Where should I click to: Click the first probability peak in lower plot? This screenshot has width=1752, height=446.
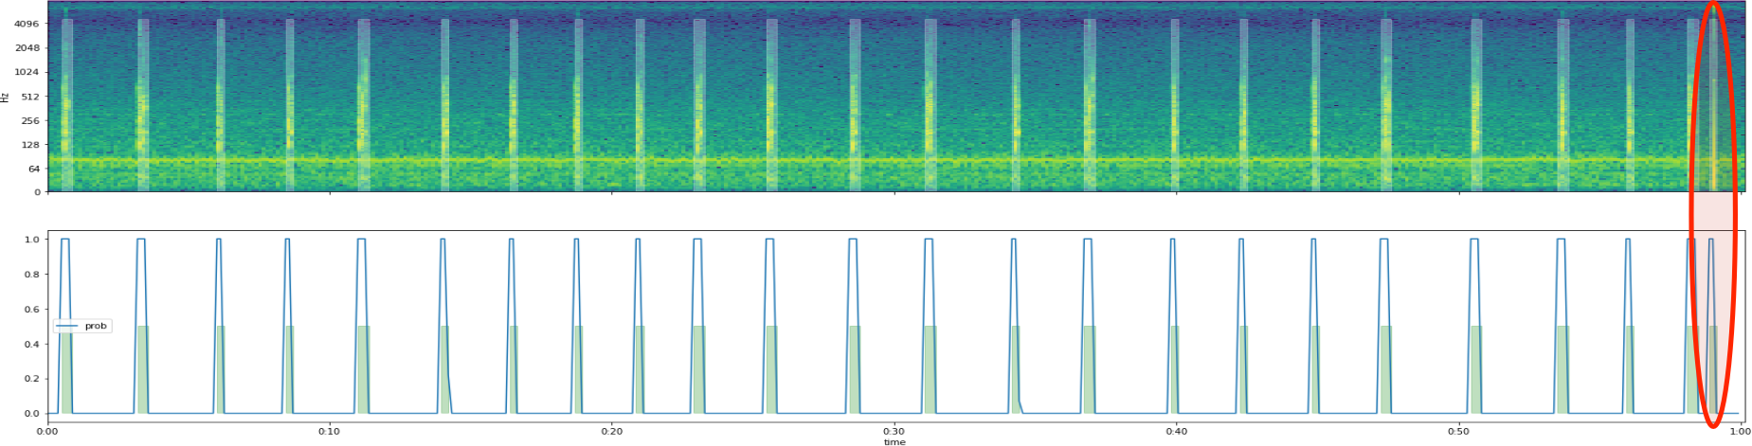pos(65,241)
